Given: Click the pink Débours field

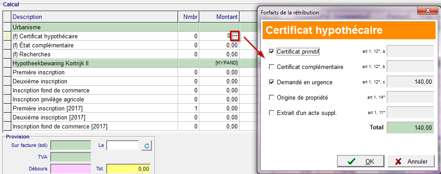Looking at the screenshot, I should click(x=71, y=169).
